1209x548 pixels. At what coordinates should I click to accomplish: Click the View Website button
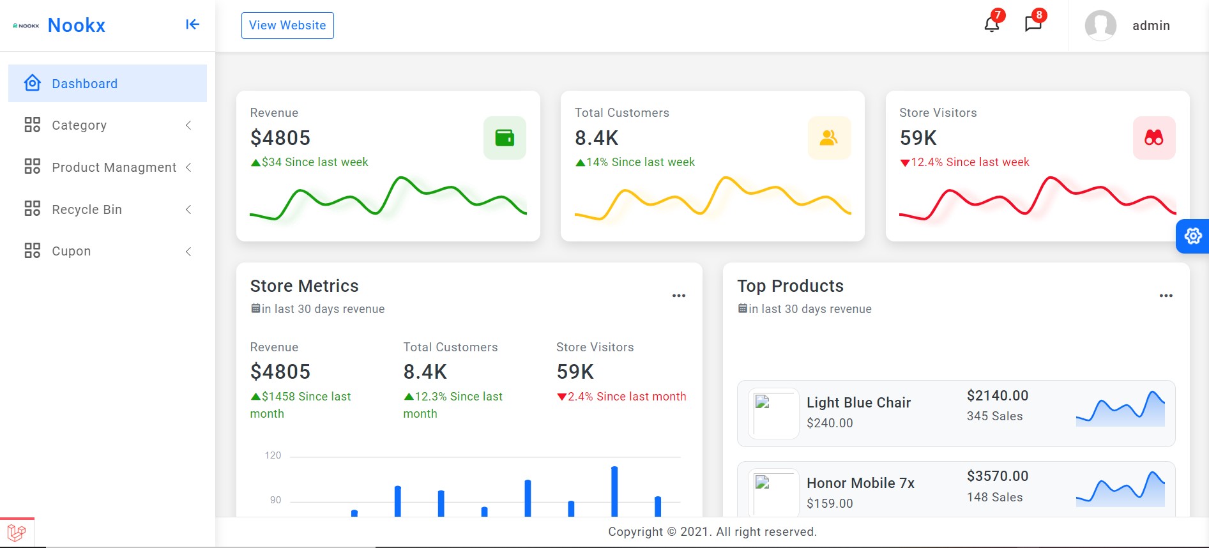[287, 26]
